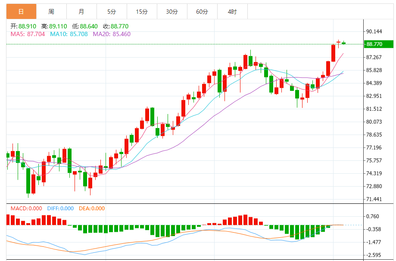Click the closing price 收:88.770
This screenshot has width=396, height=261.
116,26
